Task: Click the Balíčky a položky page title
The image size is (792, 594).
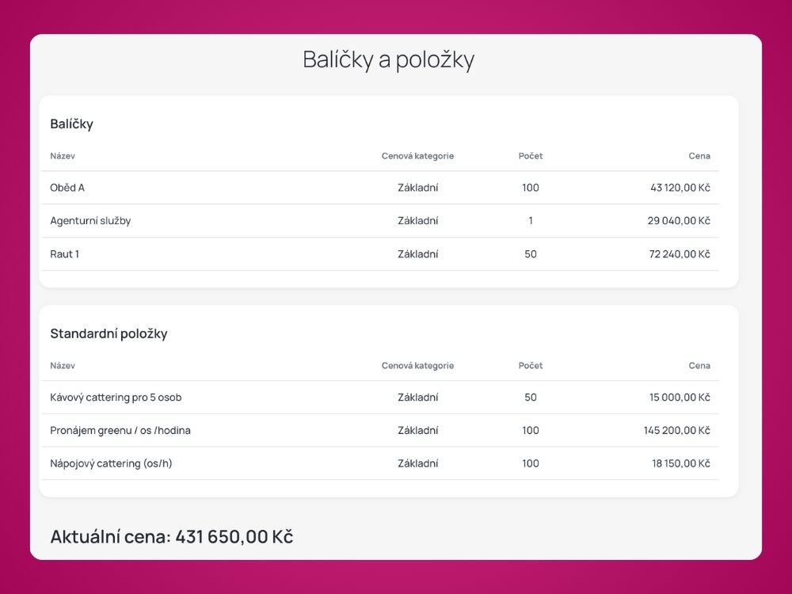Action: pyautogui.click(x=388, y=59)
